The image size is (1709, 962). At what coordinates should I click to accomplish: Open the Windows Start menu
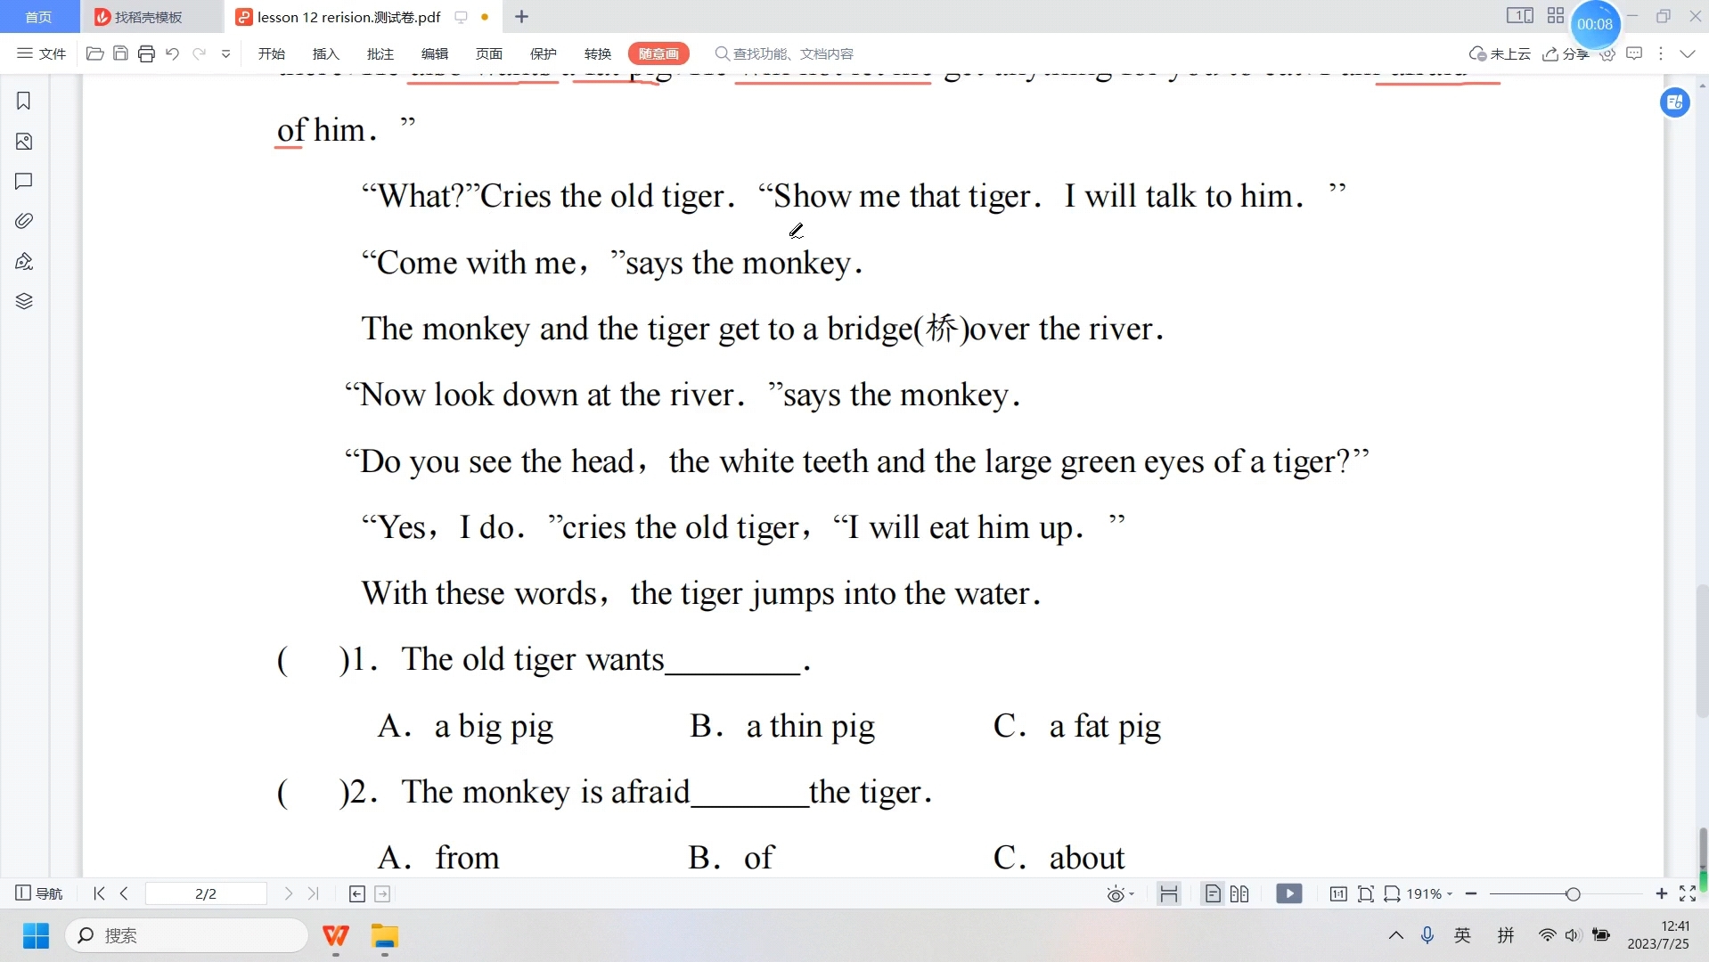tap(36, 936)
